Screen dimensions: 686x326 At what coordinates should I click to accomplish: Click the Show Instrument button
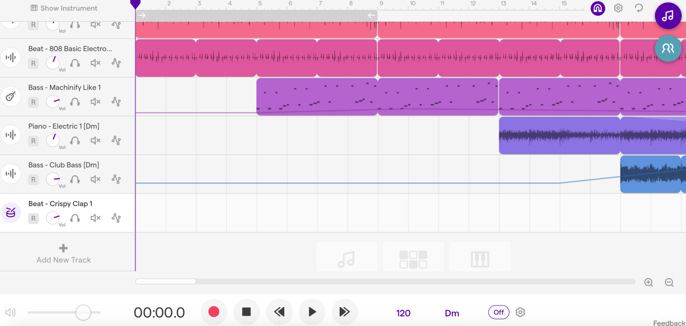click(64, 8)
